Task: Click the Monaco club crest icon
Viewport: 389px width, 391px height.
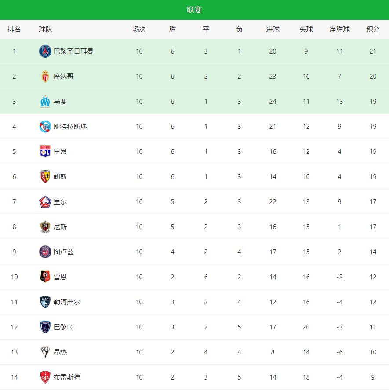Action: pos(45,77)
